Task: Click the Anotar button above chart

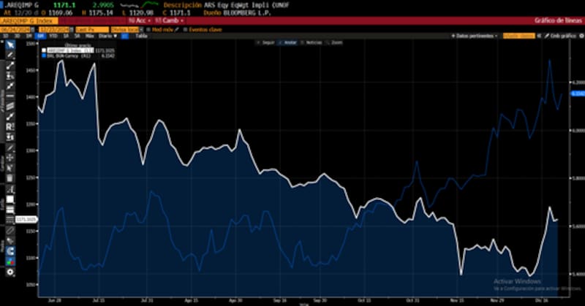Action: click(x=289, y=42)
